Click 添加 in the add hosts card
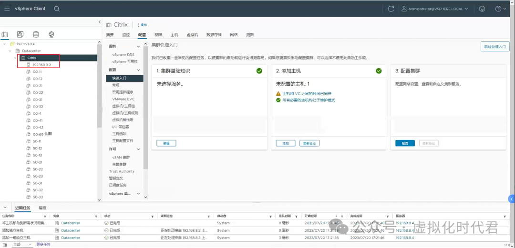Viewport: 515px width, 248px height. click(x=286, y=143)
